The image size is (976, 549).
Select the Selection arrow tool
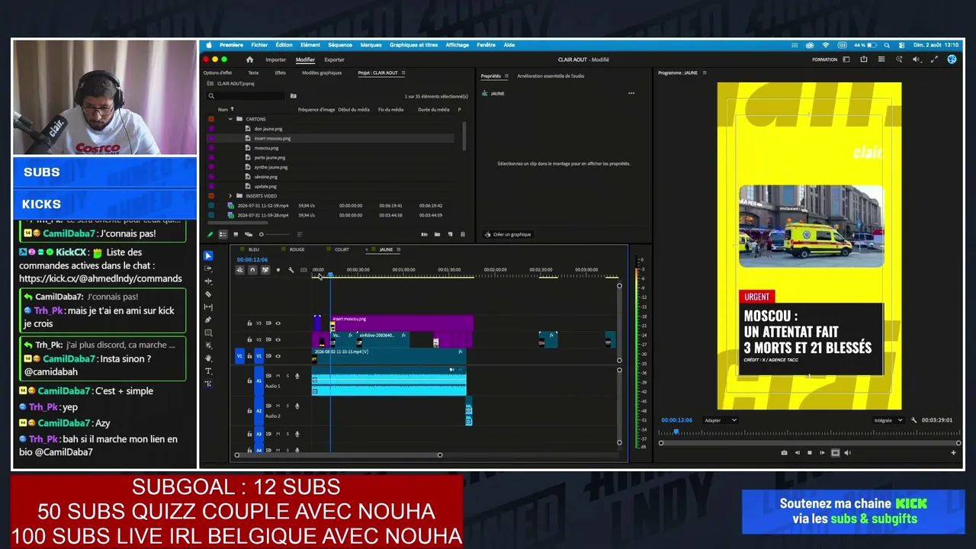(208, 256)
